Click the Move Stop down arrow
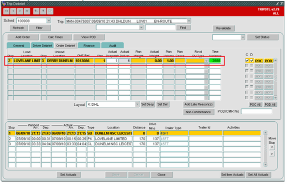 (272, 154)
